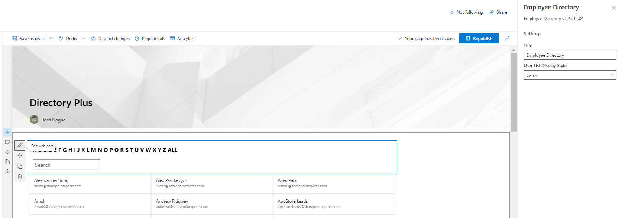Click the Delete section trash icon
This screenshot has height=218, width=622.
(x=7, y=172)
